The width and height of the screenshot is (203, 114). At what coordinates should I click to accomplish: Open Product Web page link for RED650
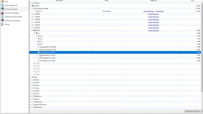tap(154, 20)
